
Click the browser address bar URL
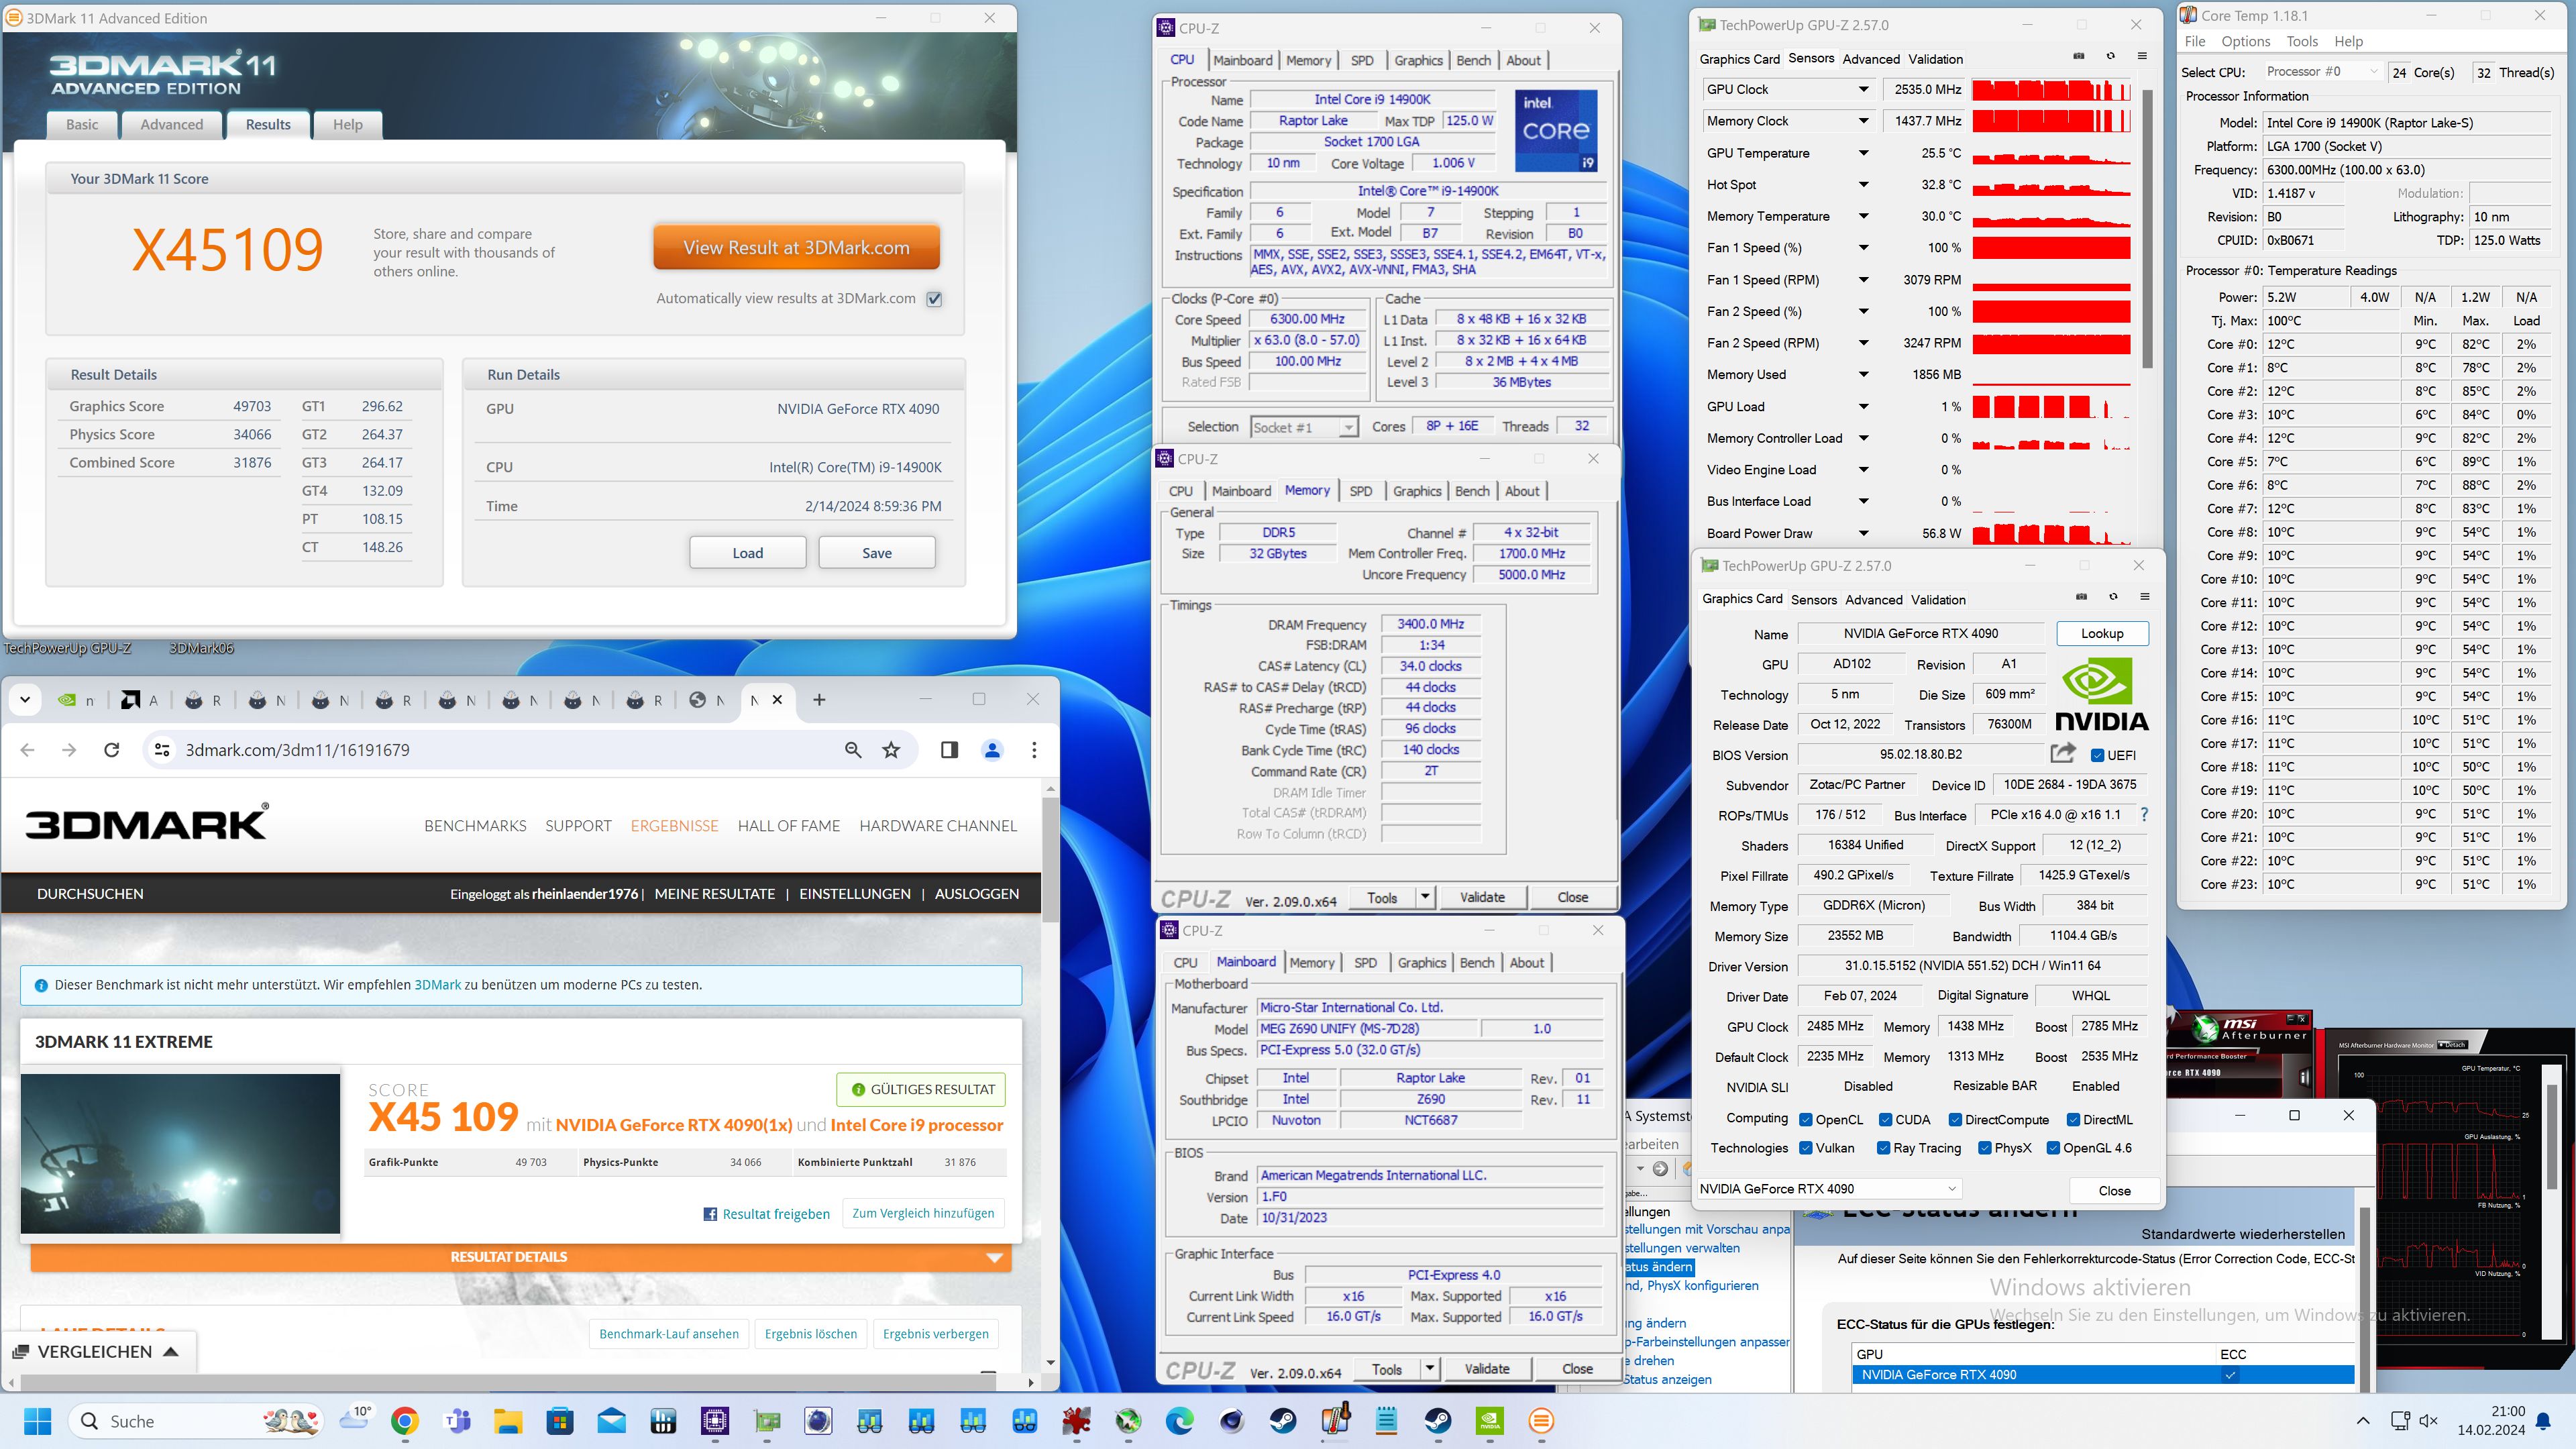point(298,750)
